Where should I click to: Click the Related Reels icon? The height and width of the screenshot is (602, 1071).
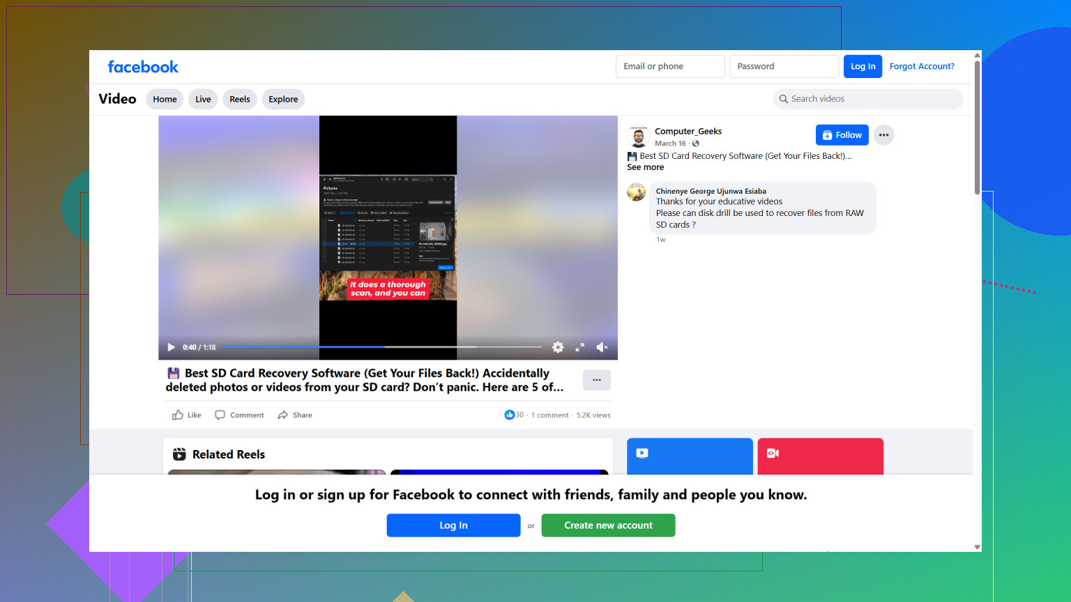pos(179,454)
